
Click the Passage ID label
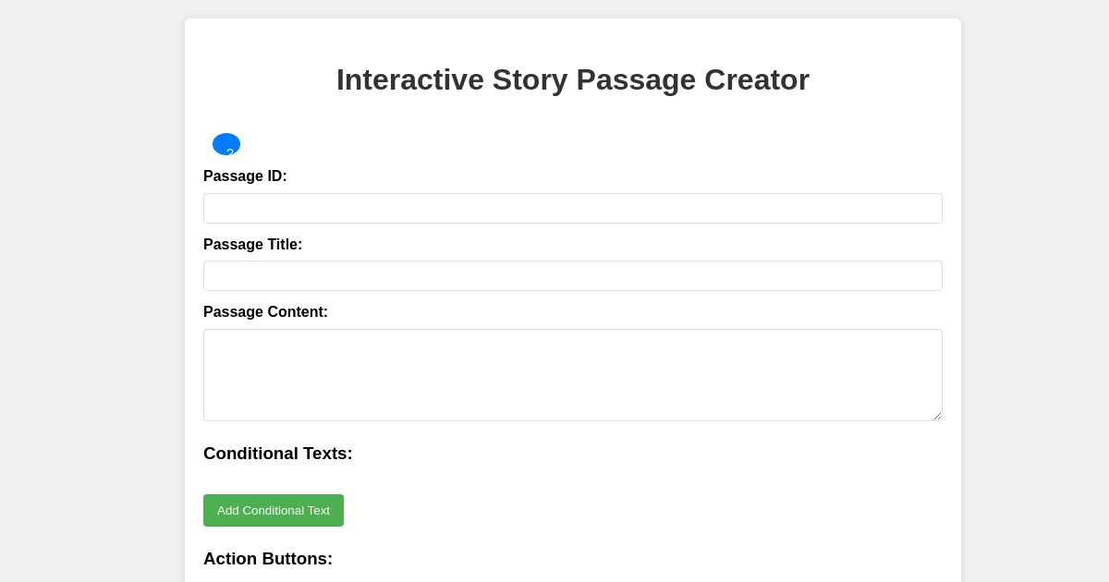(x=245, y=176)
